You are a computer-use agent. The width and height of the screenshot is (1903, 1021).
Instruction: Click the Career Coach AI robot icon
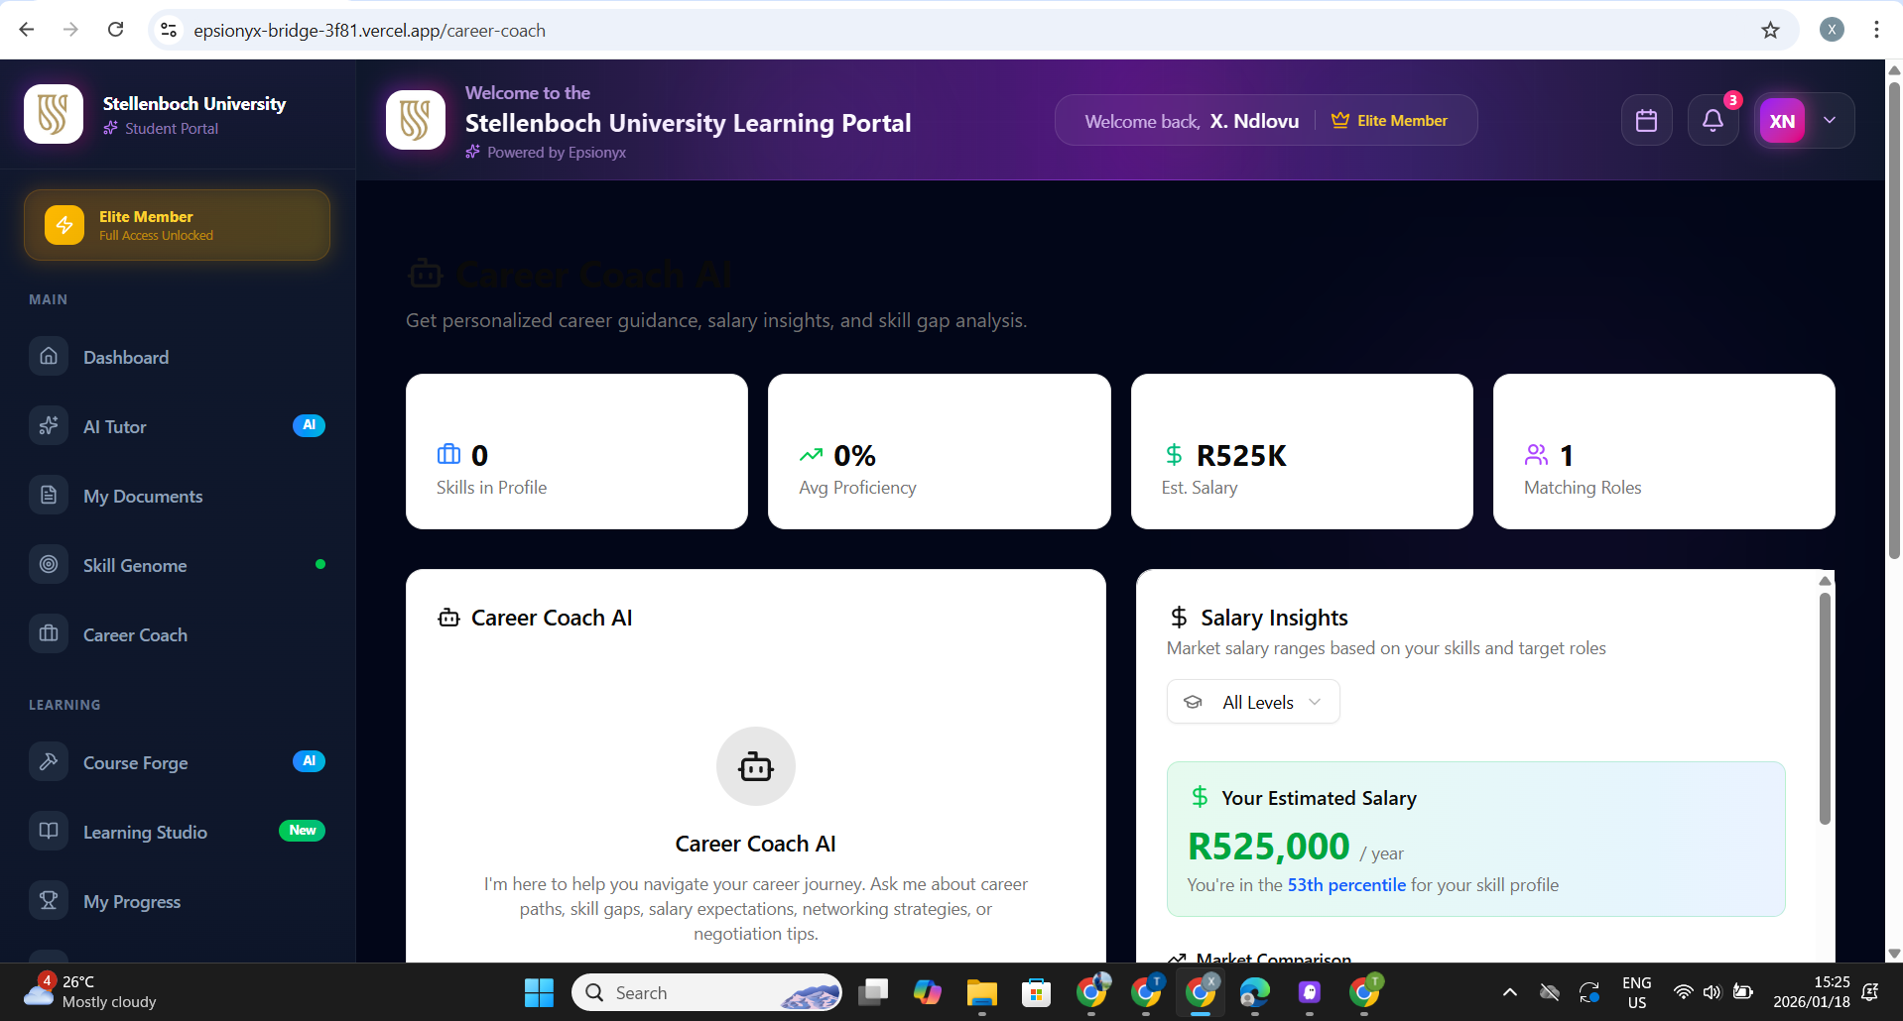click(756, 766)
